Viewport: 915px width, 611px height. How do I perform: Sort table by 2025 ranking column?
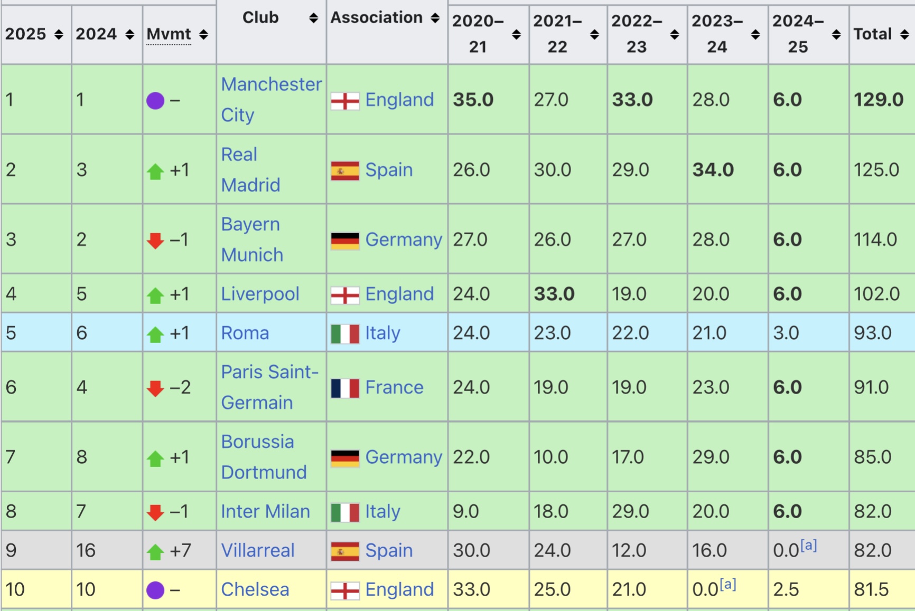coord(59,34)
